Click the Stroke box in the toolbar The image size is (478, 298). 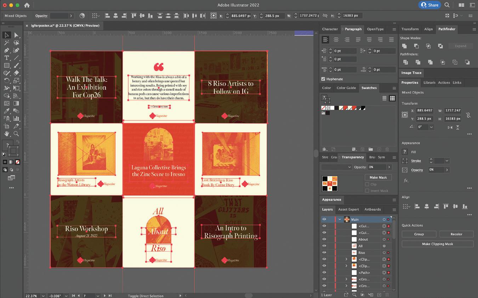point(13,151)
